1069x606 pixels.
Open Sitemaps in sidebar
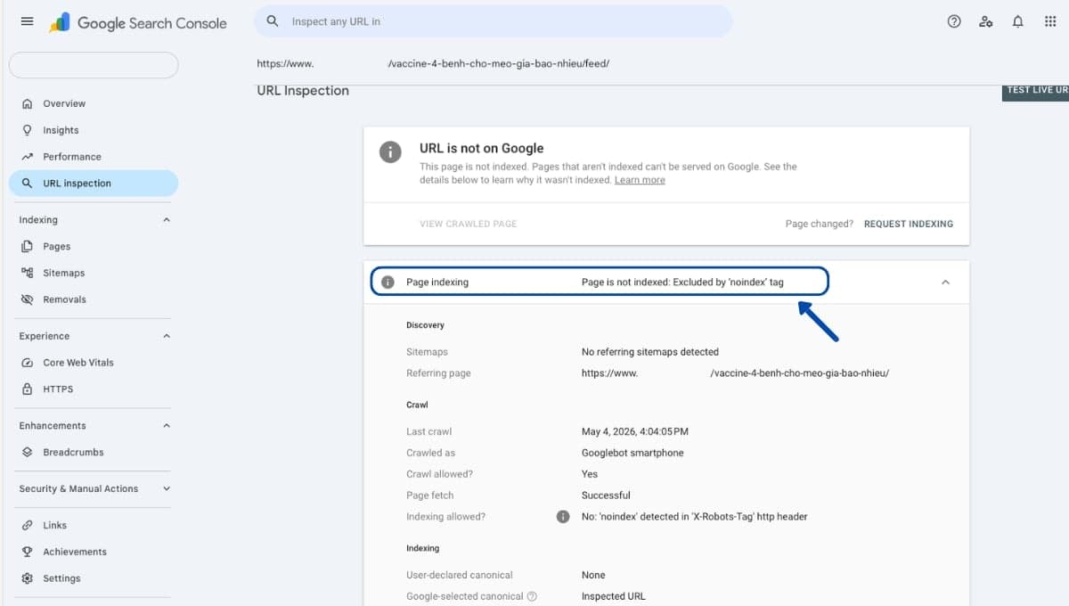point(64,273)
